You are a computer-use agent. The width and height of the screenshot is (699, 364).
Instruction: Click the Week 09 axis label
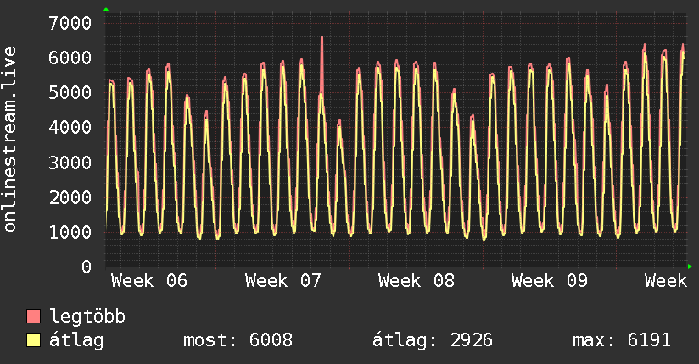coord(550,281)
